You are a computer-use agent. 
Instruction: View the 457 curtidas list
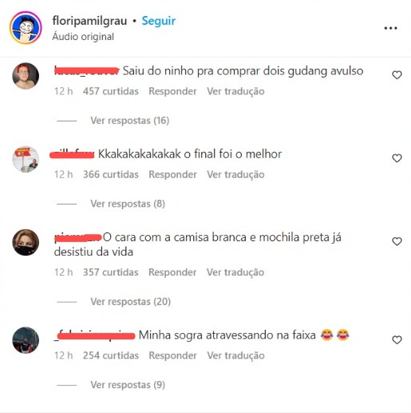[x=111, y=91]
